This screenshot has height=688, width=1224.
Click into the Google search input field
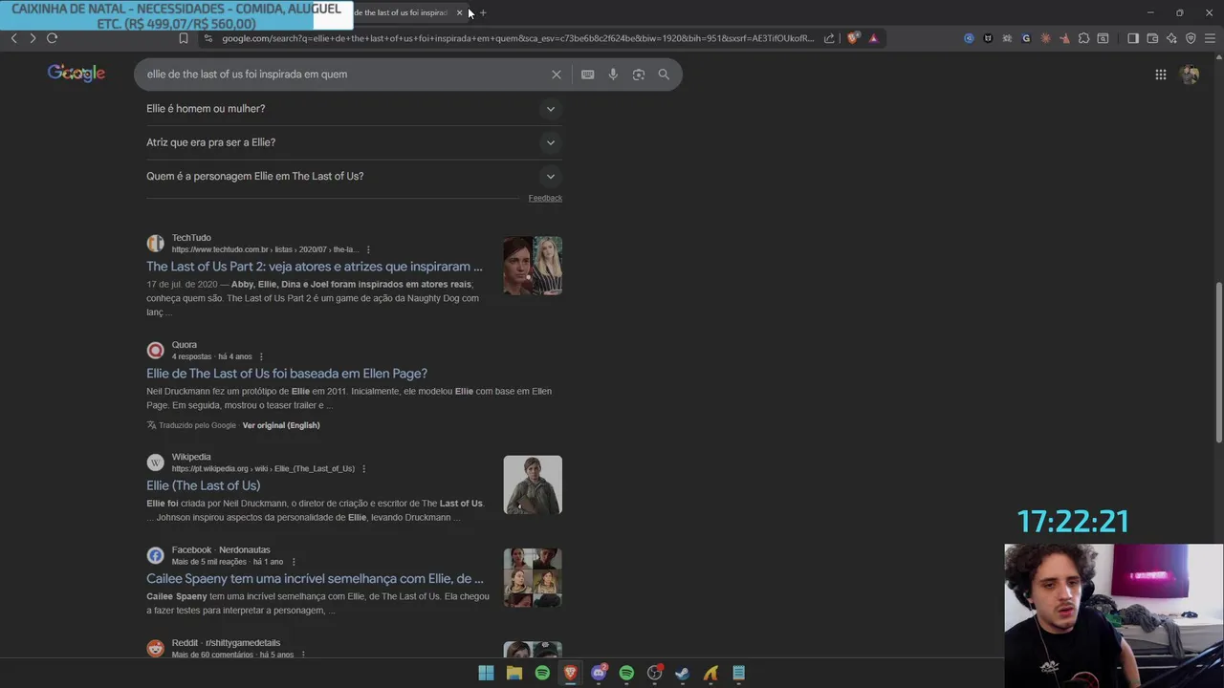[344, 75]
